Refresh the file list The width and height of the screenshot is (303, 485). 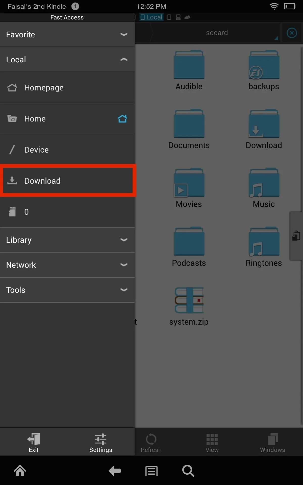click(151, 443)
